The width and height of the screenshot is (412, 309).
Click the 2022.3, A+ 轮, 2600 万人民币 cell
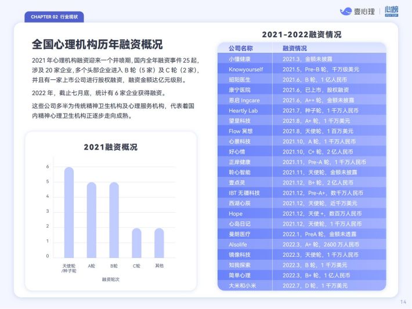tap(321, 245)
